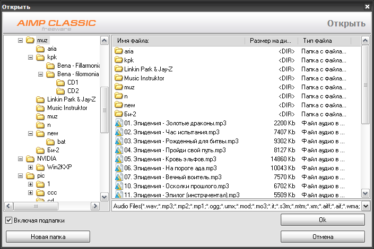
Task: Confirm with the Ok button
Action: pyautogui.click(x=323, y=220)
